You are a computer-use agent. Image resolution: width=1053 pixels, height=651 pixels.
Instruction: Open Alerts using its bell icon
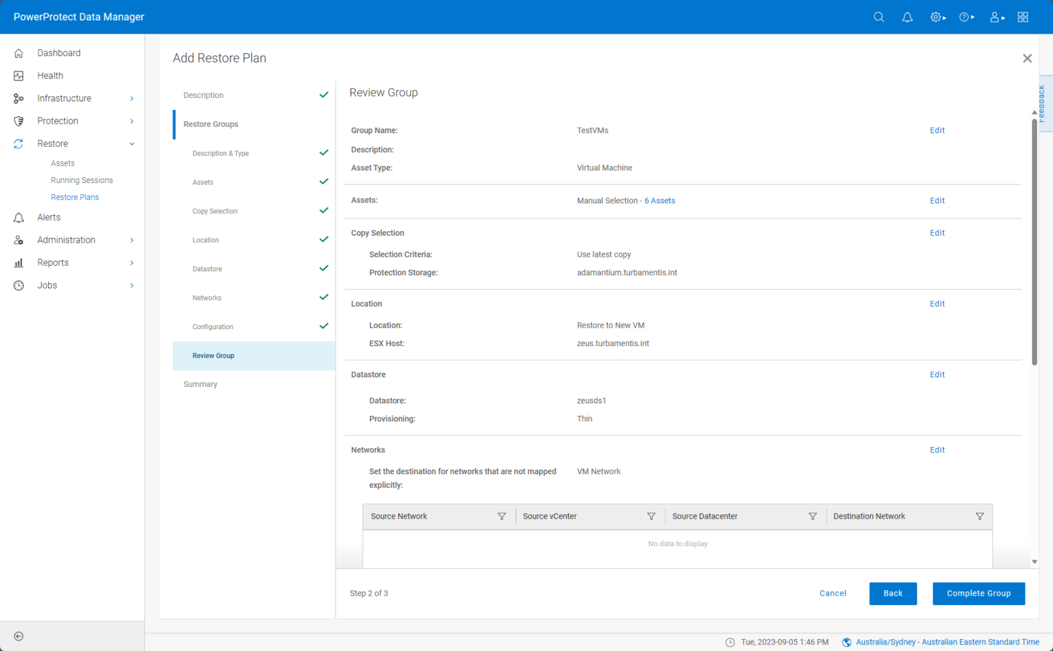[19, 217]
